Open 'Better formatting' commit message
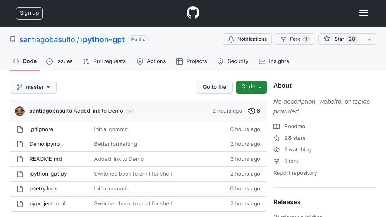 click(115, 144)
